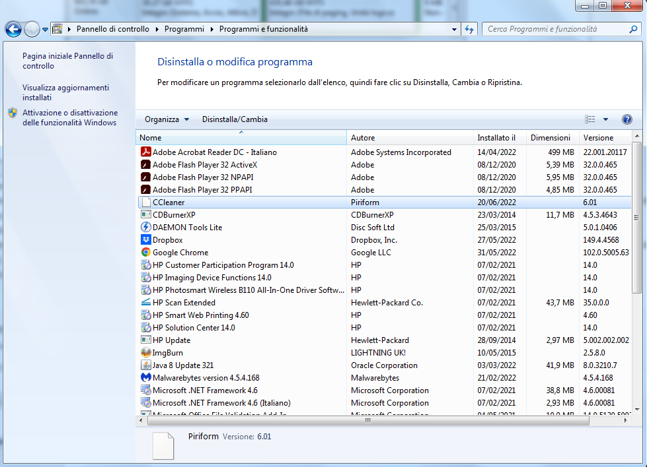Select the Google Chrome row name
This screenshot has height=467, width=647.
pos(180,253)
